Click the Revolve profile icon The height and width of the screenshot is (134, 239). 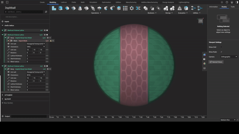pos(112,8)
